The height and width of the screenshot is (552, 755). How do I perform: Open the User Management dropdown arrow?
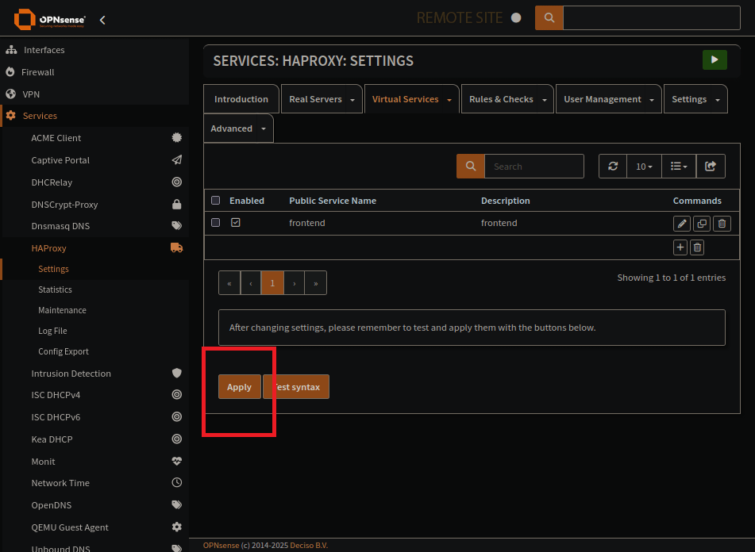point(652,99)
